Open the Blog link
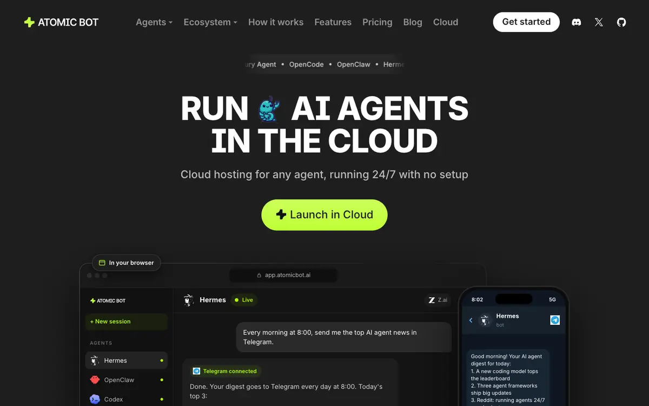Viewport: 649px width, 406px height. (x=413, y=22)
